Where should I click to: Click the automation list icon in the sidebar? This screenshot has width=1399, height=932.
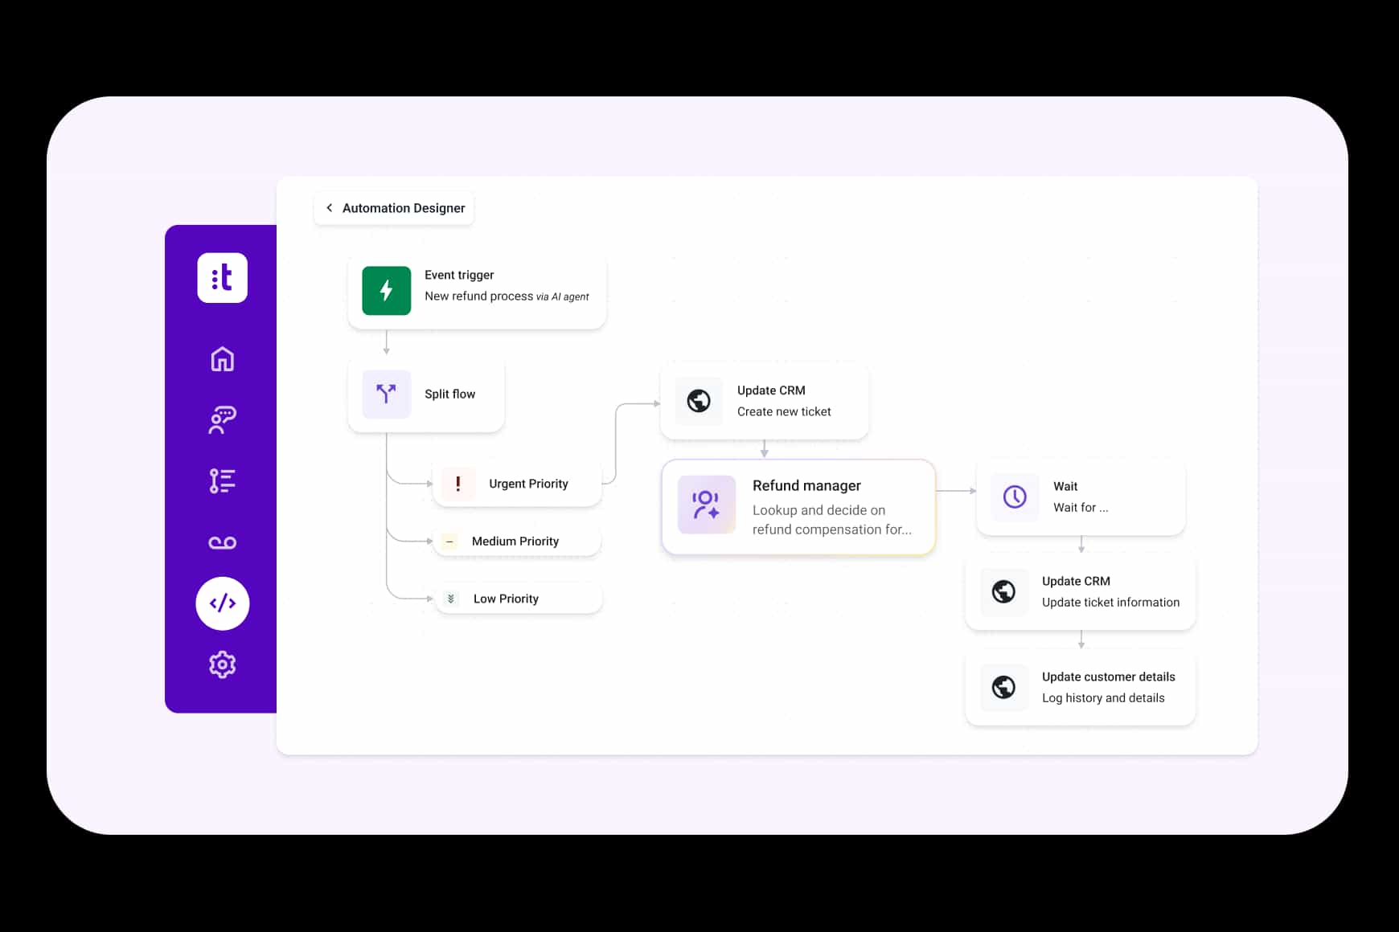[222, 480]
